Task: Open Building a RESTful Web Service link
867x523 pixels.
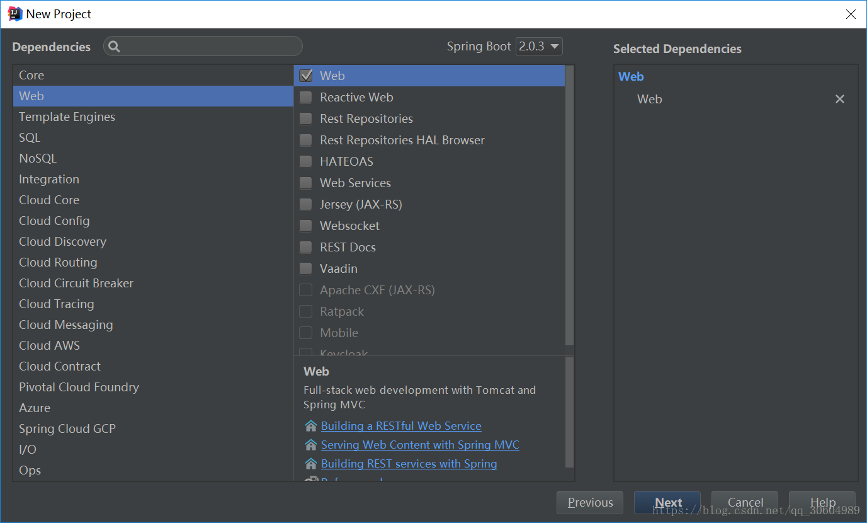Action: [401, 426]
